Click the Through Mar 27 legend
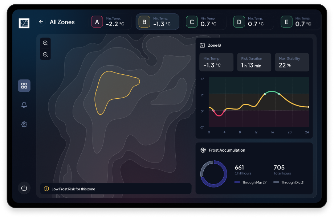This screenshot has width=334, height=218. [x=250, y=182]
